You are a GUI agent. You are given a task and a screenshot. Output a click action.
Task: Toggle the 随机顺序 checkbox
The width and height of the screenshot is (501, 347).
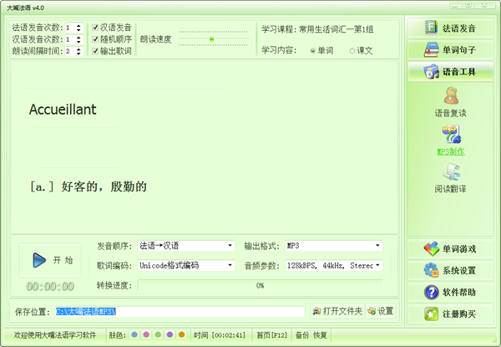(95, 39)
